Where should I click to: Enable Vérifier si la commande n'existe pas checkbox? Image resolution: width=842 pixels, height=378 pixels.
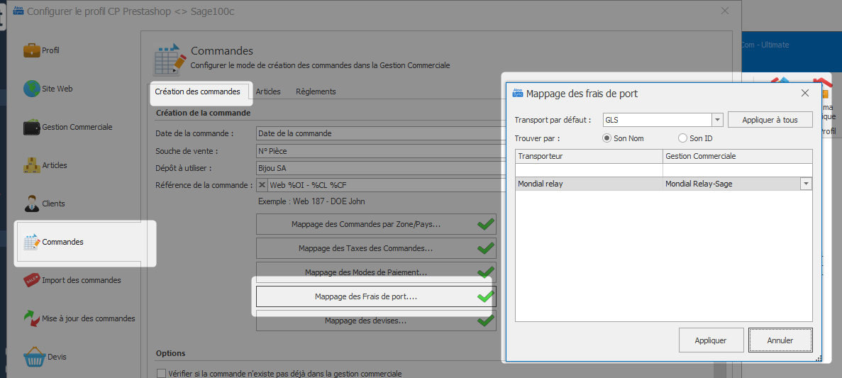pyautogui.click(x=161, y=373)
